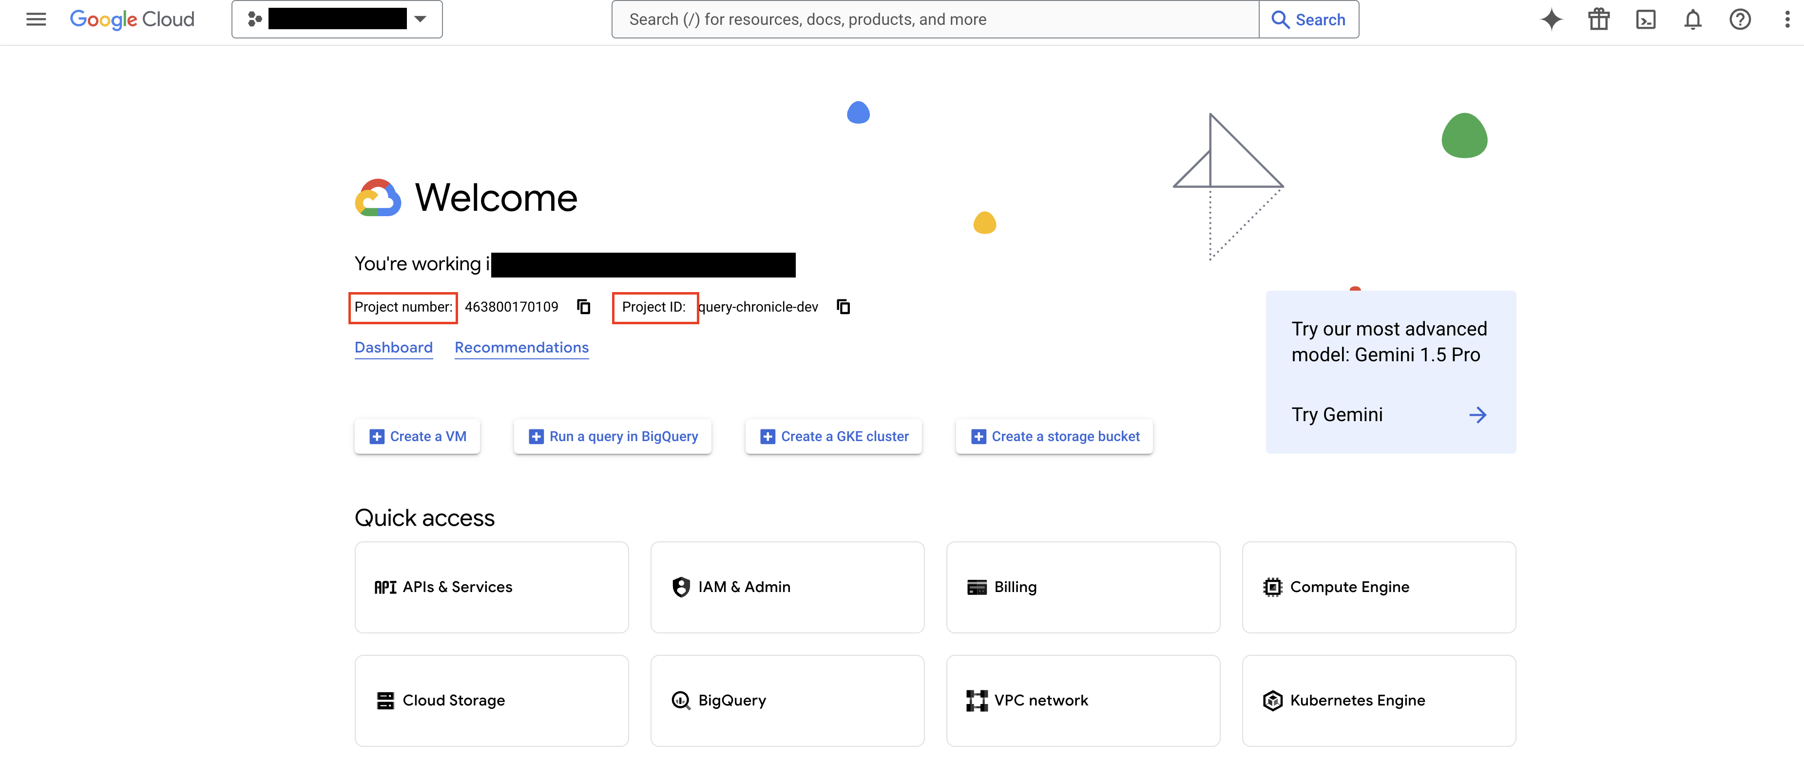Click Create a storage bucket
1804x778 pixels.
(1055, 437)
